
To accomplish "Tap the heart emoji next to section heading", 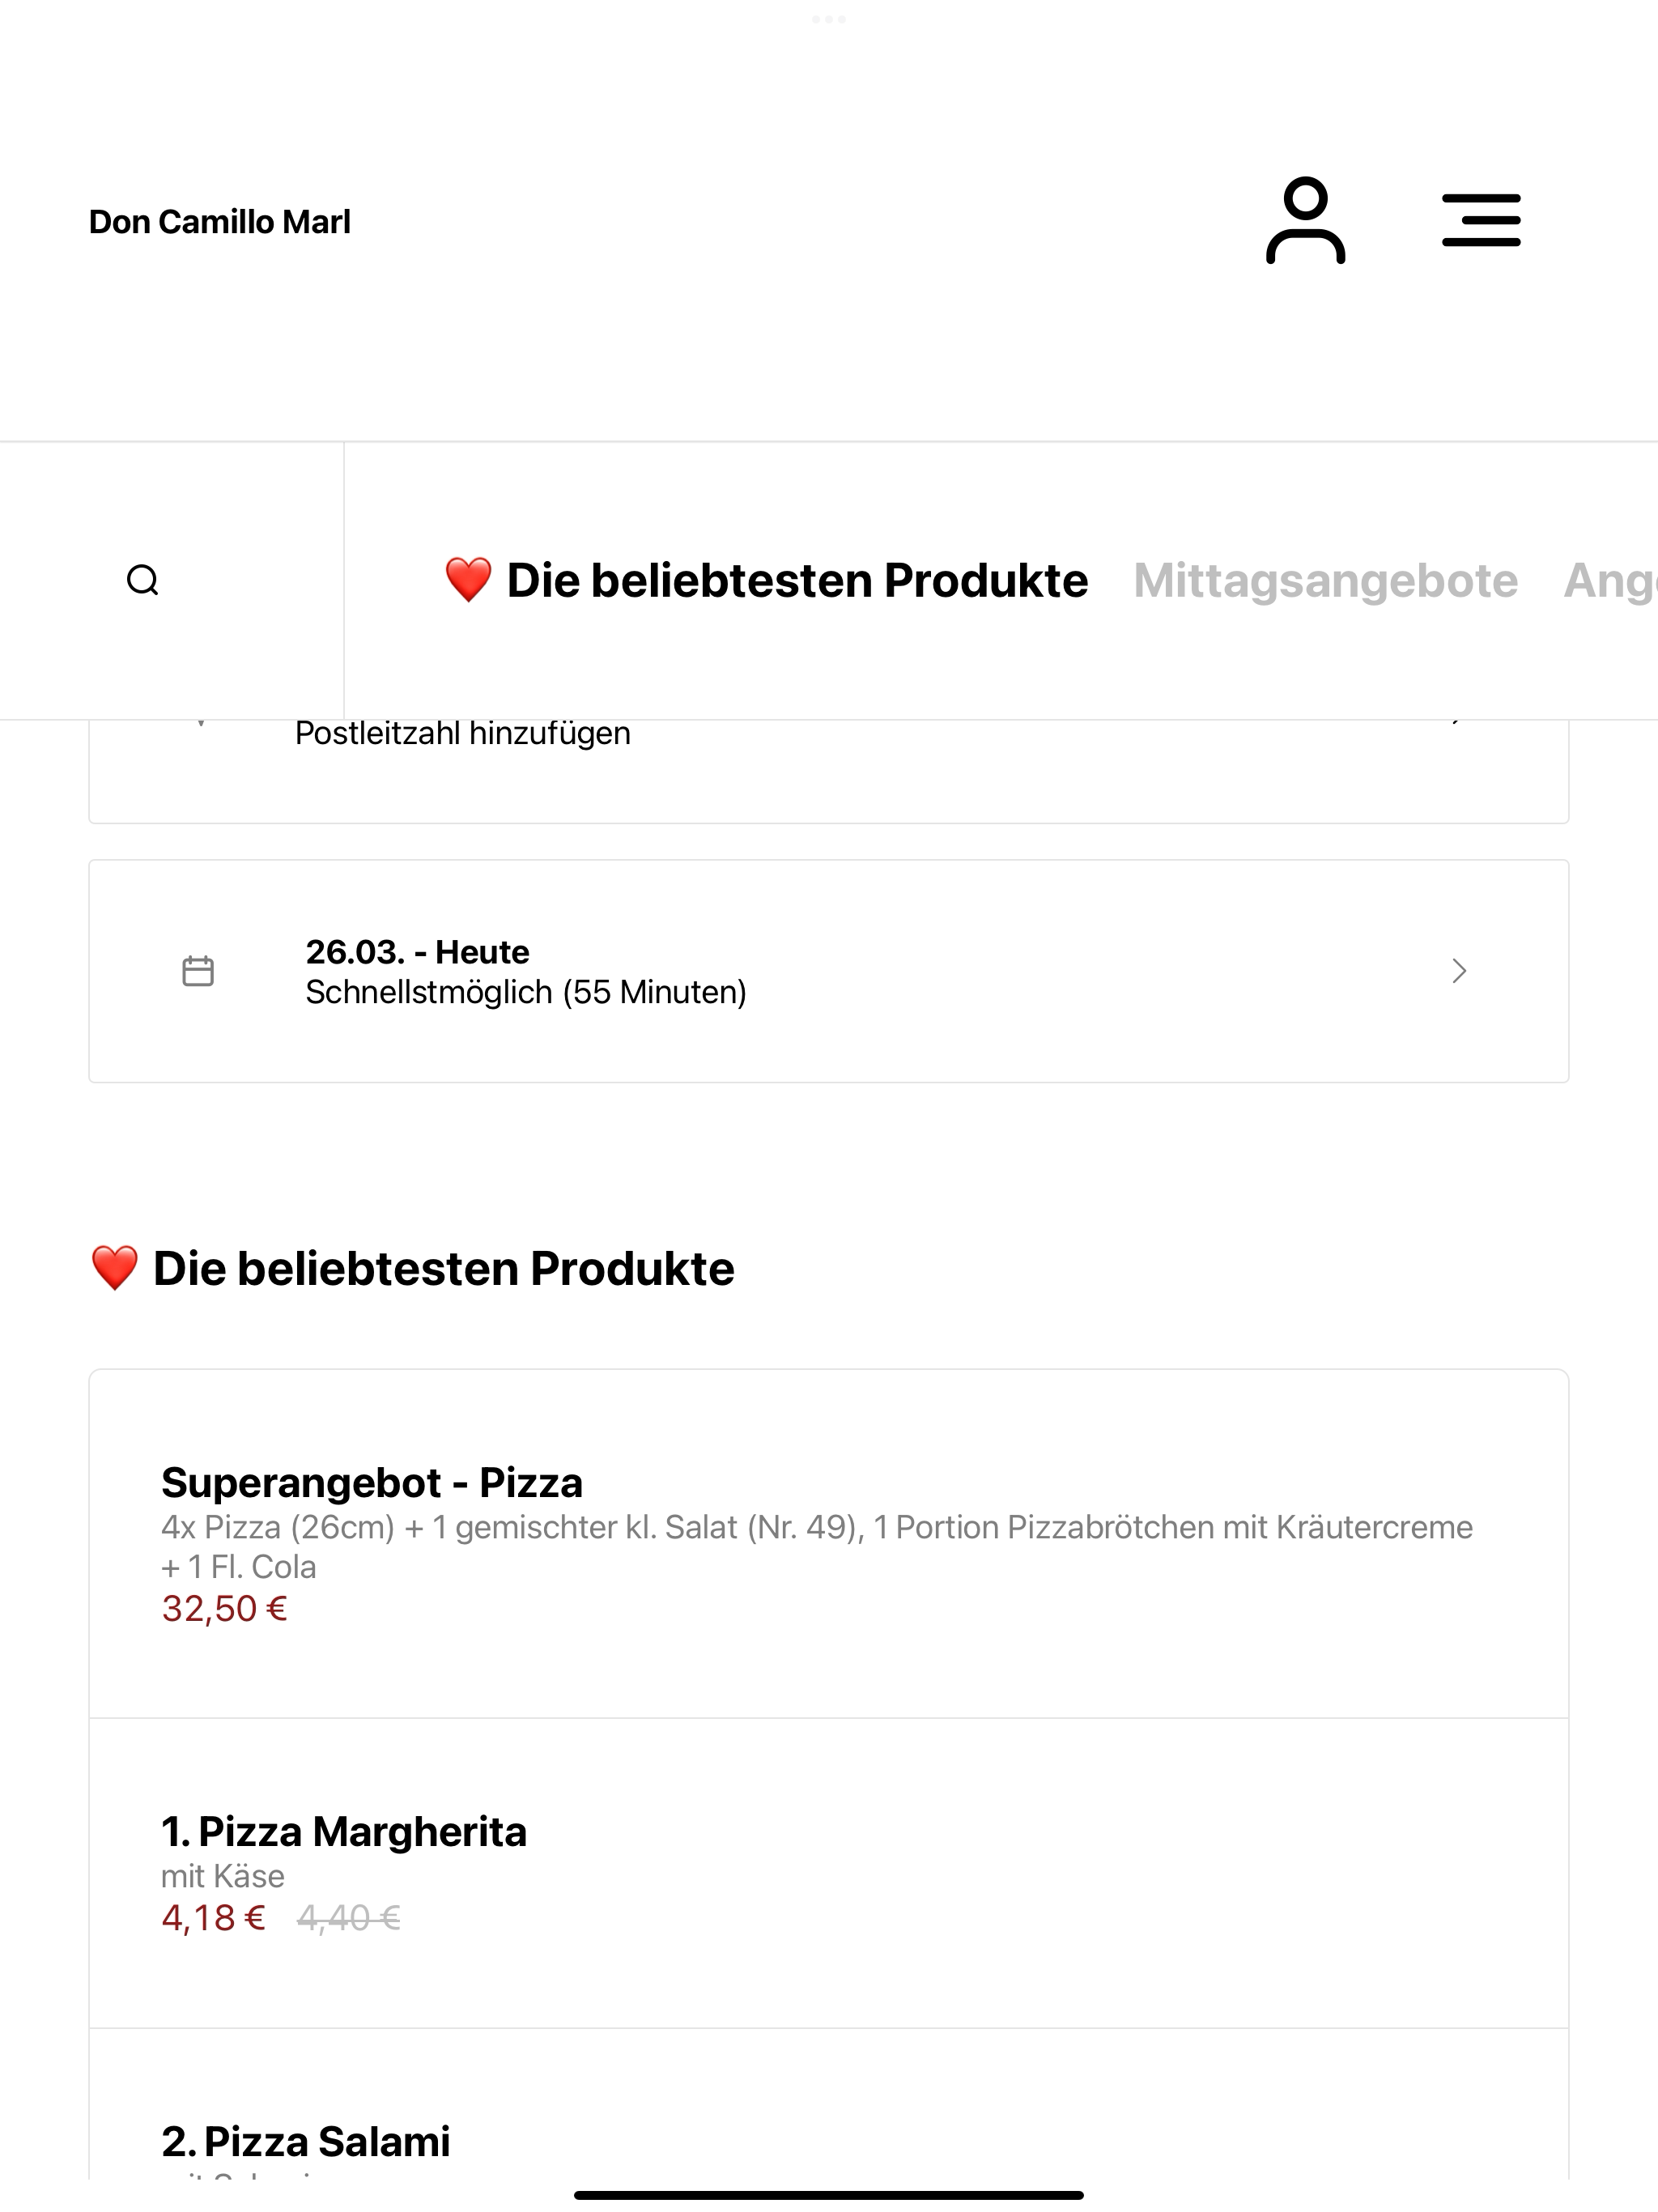I will 114,1269.
